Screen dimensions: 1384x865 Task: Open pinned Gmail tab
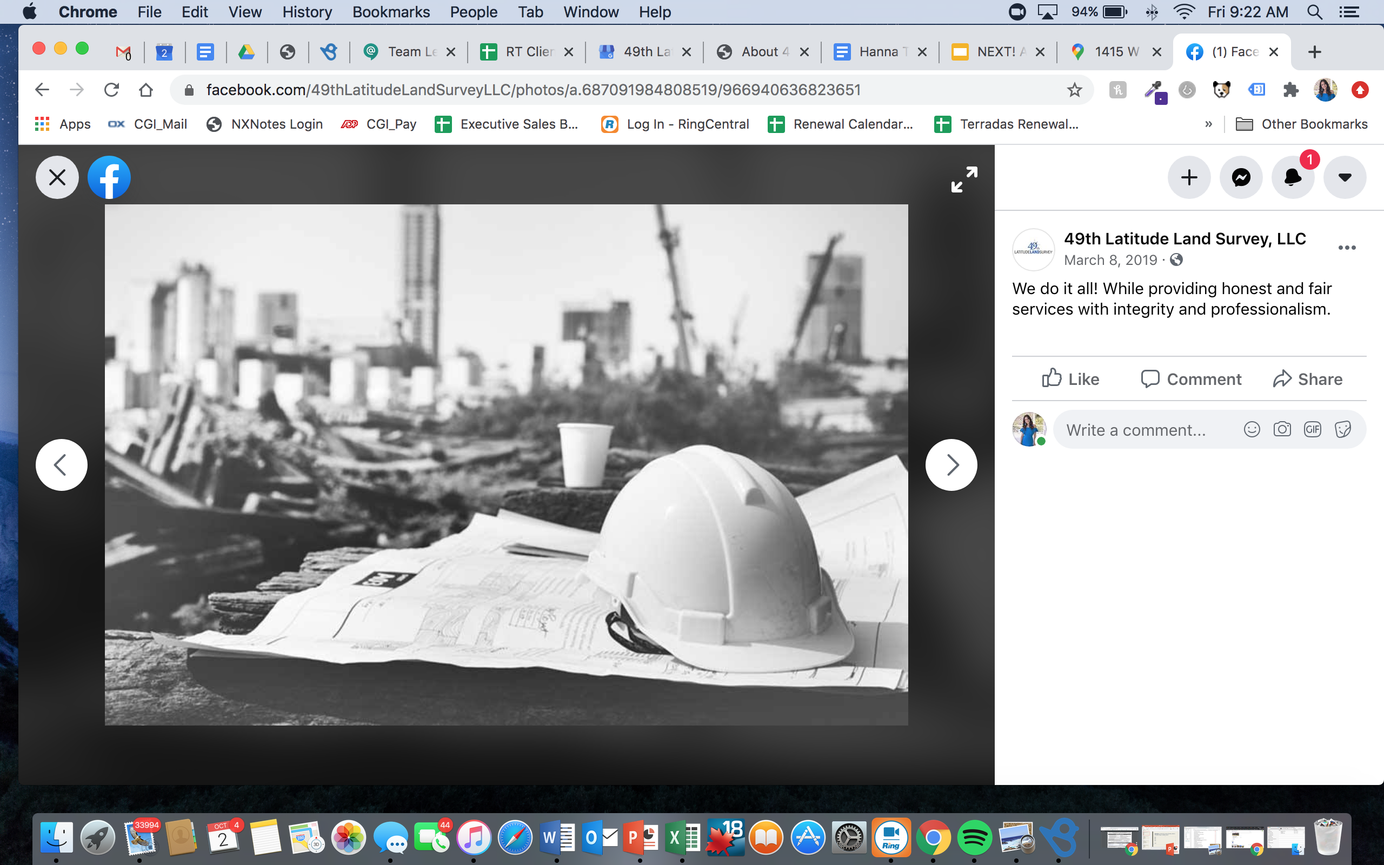tap(123, 52)
